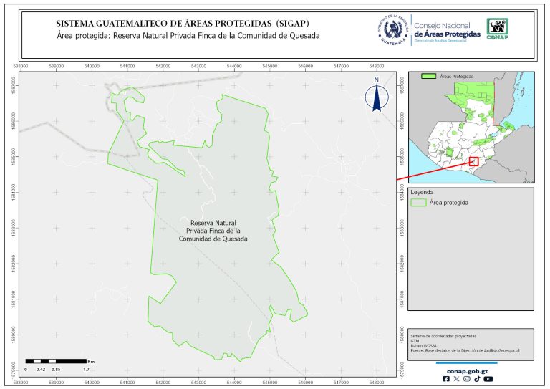Open the X (Twitter) social icon
The width and height of the screenshot is (550, 389).
[x=457, y=379]
